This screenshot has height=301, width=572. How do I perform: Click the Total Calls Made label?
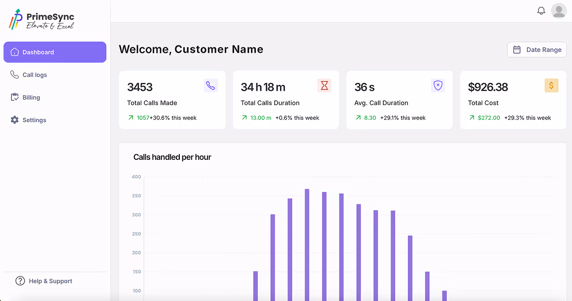pyautogui.click(x=152, y=103)
